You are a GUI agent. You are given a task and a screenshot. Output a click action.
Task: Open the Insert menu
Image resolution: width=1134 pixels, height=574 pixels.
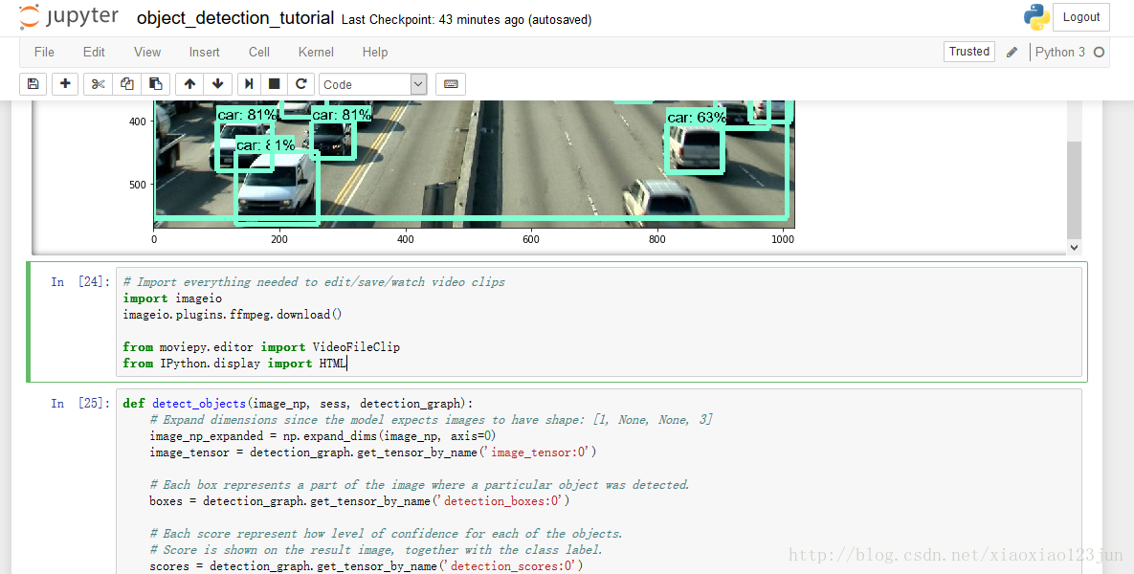point(205,52)
